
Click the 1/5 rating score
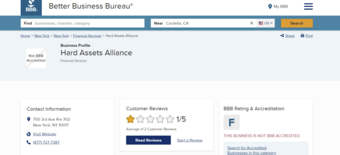point(181,119)
